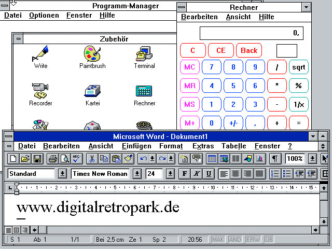The height and width of the screenshot is (249, 332).
Task: Click the indent marker on the ruler
Action: 17,188
